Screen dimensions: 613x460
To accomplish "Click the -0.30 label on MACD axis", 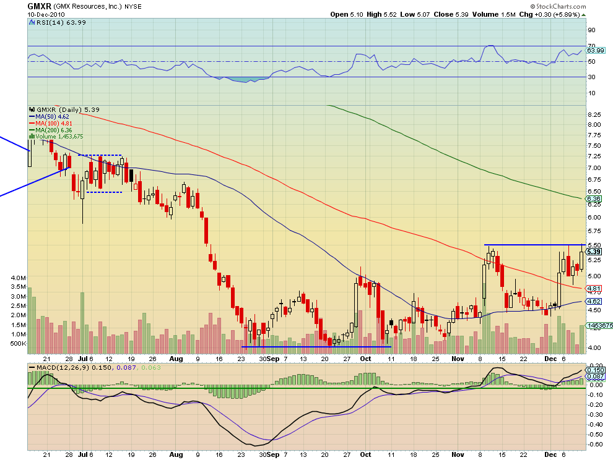I will [594, 415].
